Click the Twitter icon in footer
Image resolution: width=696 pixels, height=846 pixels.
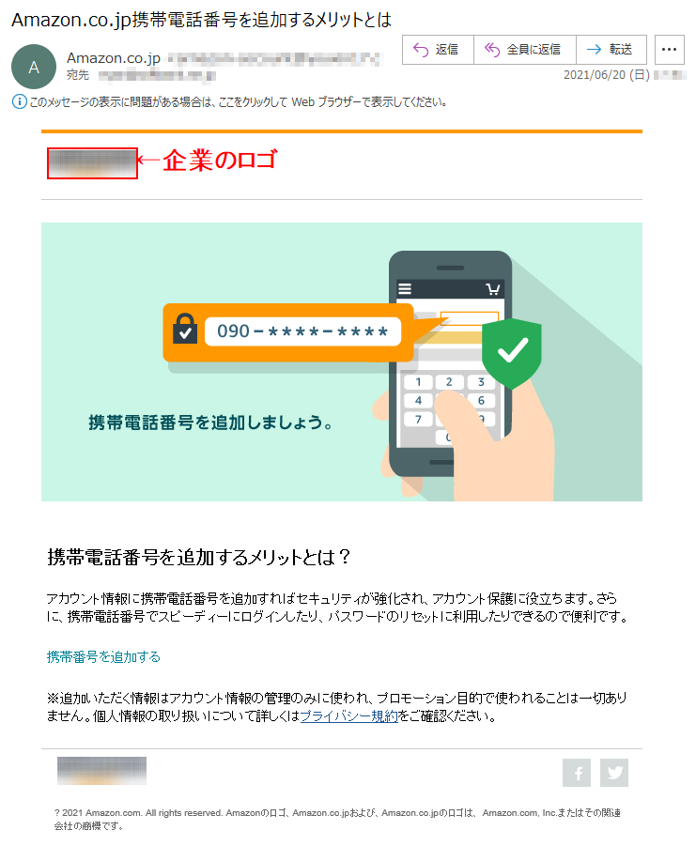pos(614,773)
